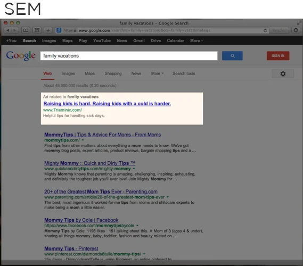Image resolution: width=303 pixels, height=266 pixels.
Task: Open 20+ of the Greatest Mom Tips link
Action: [101, 192]
